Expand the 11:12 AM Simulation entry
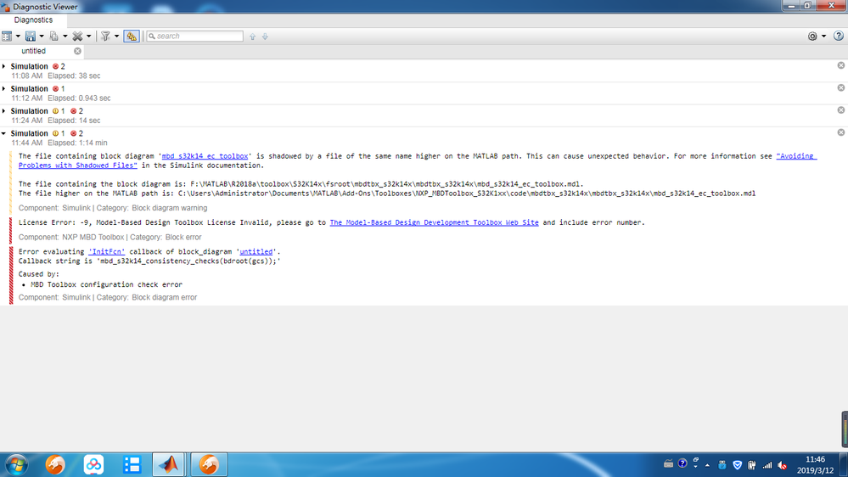The width and height of the screenshot is (848, 477). click(3, 88)
